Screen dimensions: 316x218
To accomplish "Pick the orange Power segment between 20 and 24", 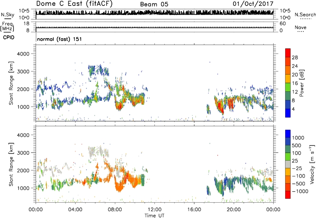I will [288, 70].
